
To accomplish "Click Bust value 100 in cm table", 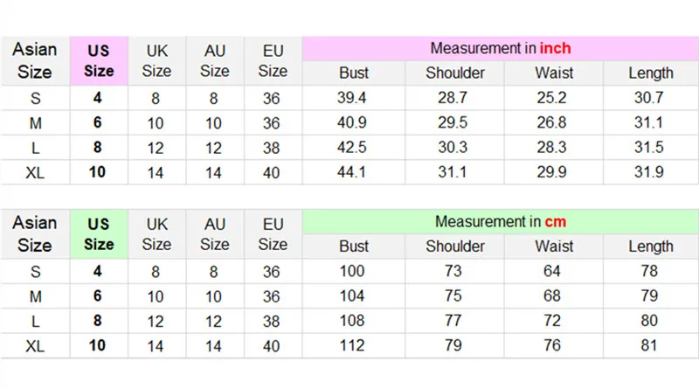I will (x=352, y=271).
